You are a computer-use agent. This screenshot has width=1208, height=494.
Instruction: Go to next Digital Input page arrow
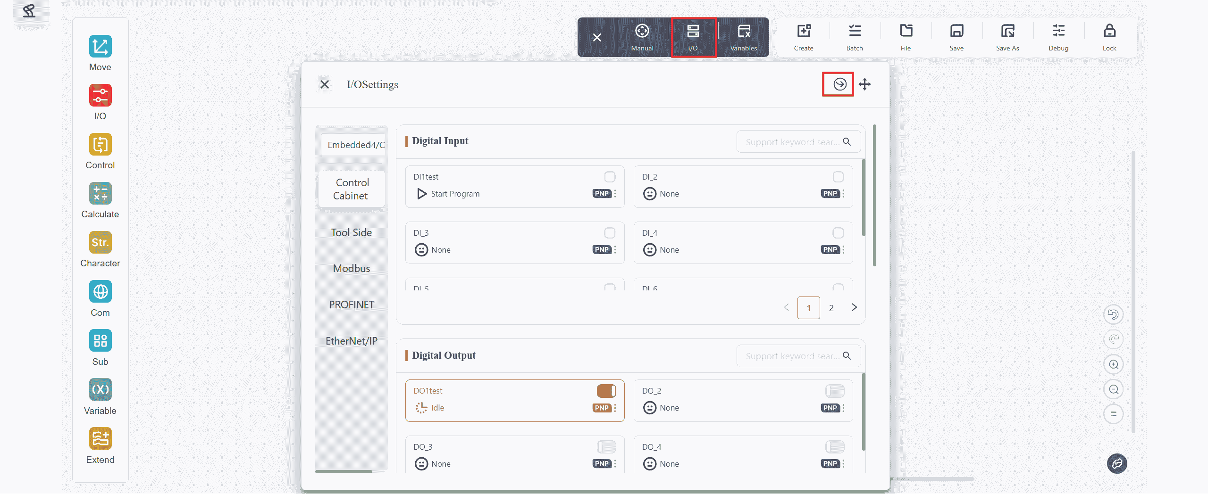pos(854,308)
